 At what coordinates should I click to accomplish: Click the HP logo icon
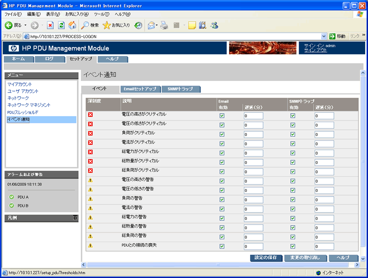click(x=13, y=48)
